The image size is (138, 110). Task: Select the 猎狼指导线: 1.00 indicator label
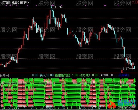(67, 75)
